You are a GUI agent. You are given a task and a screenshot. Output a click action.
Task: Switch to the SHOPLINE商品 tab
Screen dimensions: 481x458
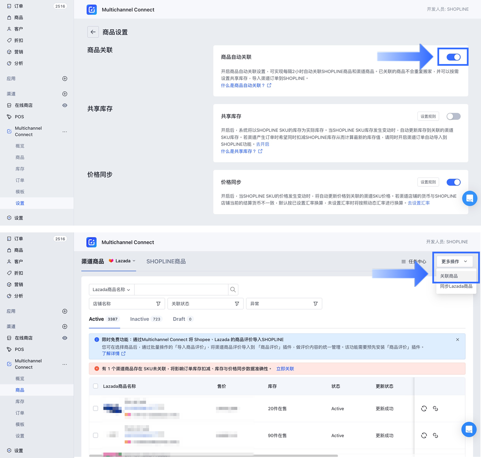[166, 262]
